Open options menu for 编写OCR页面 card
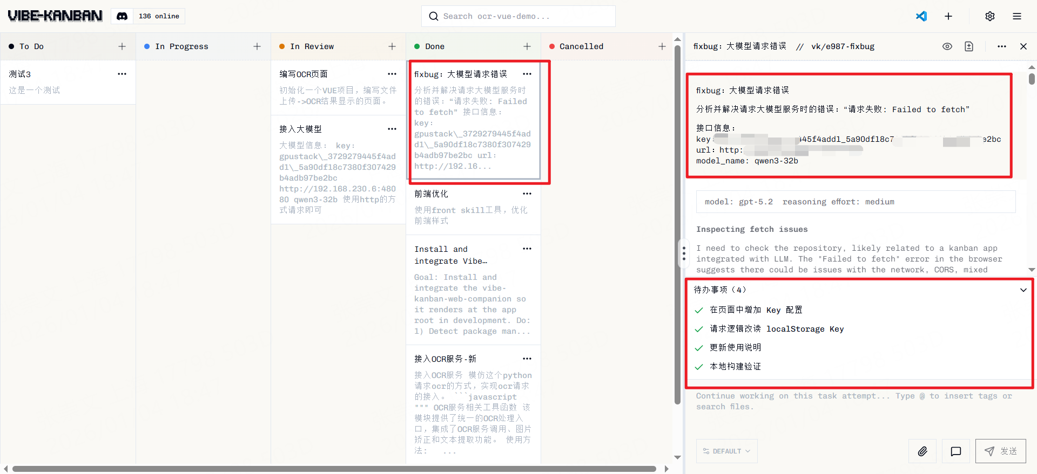 coord(392,74)
